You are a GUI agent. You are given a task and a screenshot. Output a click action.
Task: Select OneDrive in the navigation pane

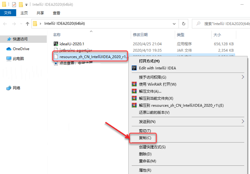(x=21, y=49)
